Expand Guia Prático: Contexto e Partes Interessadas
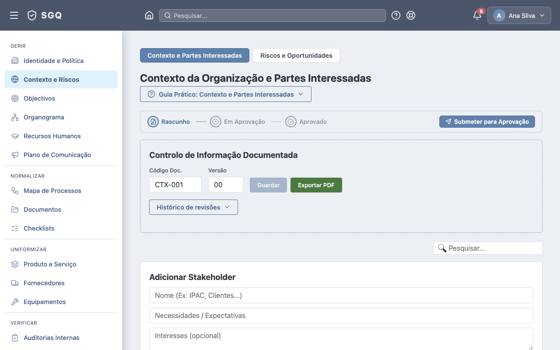Image resolution: width=560 pixels, height=350 pixels. point(226,94)
